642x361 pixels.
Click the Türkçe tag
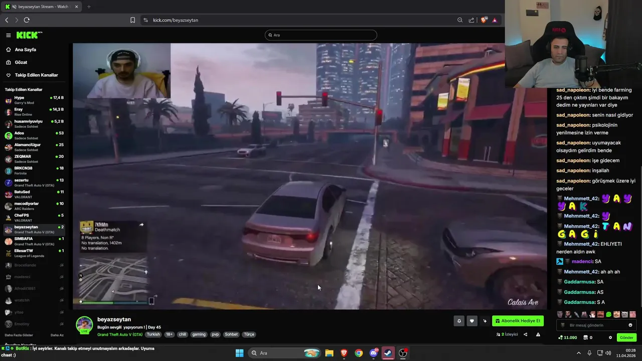tap(249, 334)
